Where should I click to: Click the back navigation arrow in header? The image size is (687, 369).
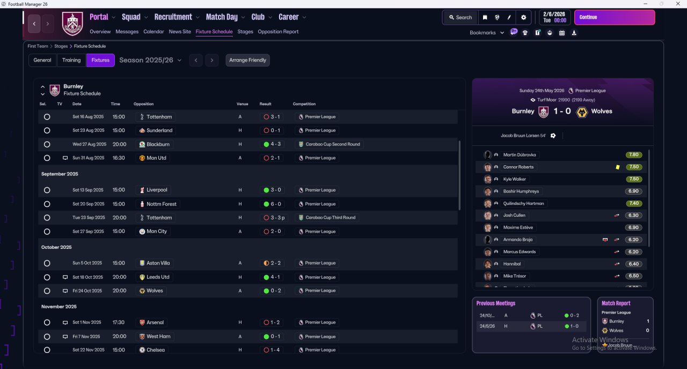(x=34, y=24)
